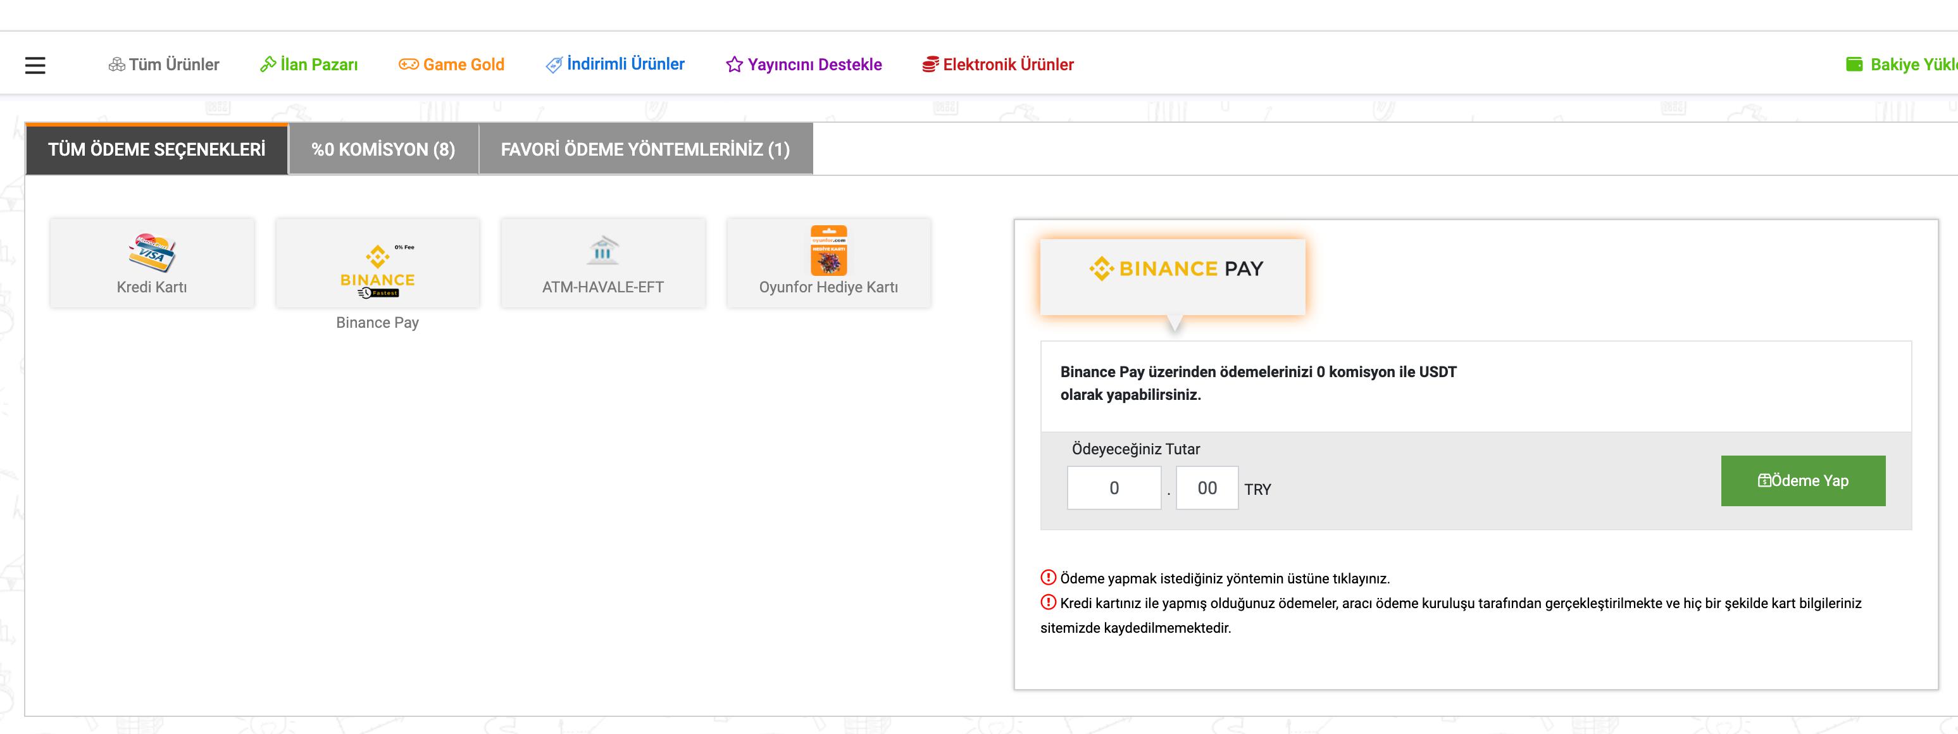
Task: Click the Yayıncını Destekle star icon
Action: [x=734, y=65]
